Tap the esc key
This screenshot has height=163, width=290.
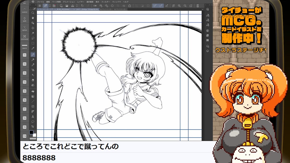(24, 3)
